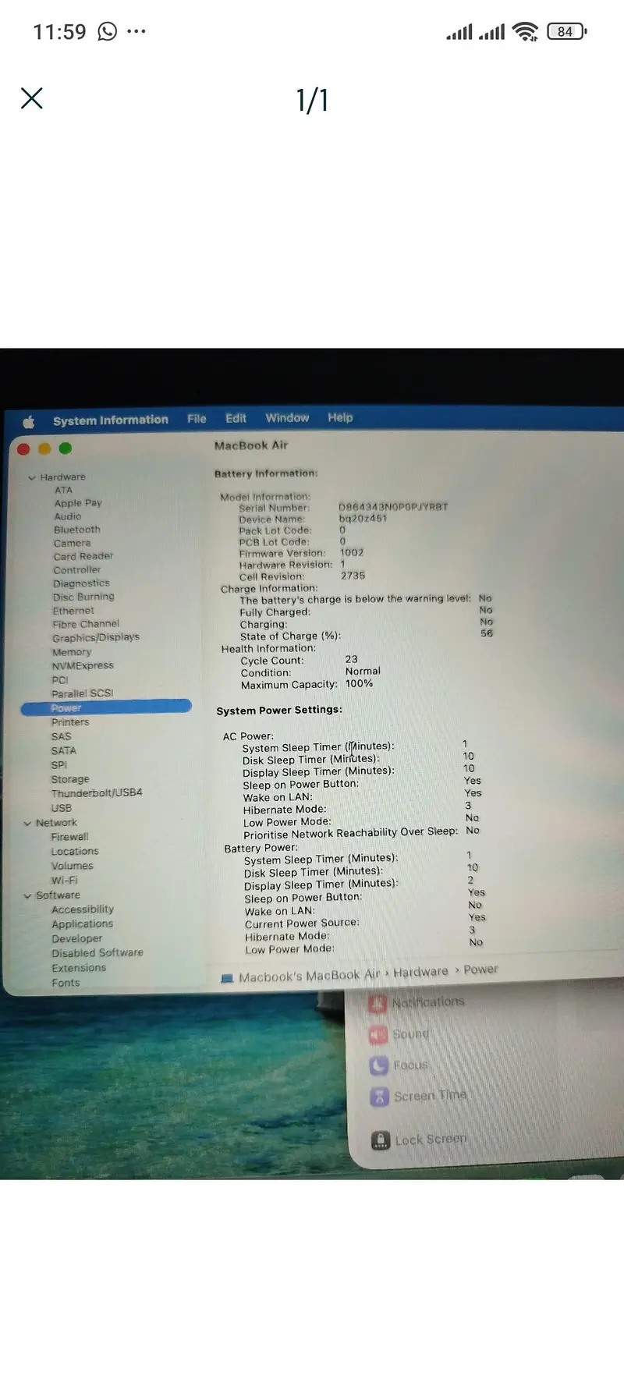Select Card Reader in the sidebar
The width and height of the screenshot is (624, 1386).
click(x=83, y=556)
